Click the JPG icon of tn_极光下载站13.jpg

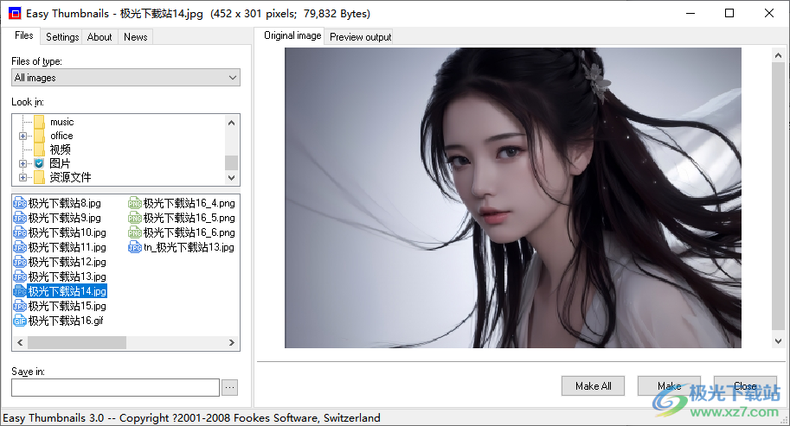(134, 247)
